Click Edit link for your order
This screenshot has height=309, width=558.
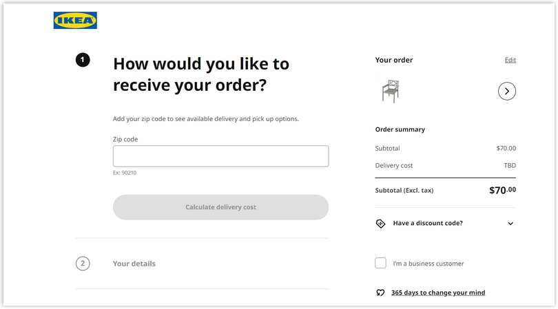click(x=510, y=60)
